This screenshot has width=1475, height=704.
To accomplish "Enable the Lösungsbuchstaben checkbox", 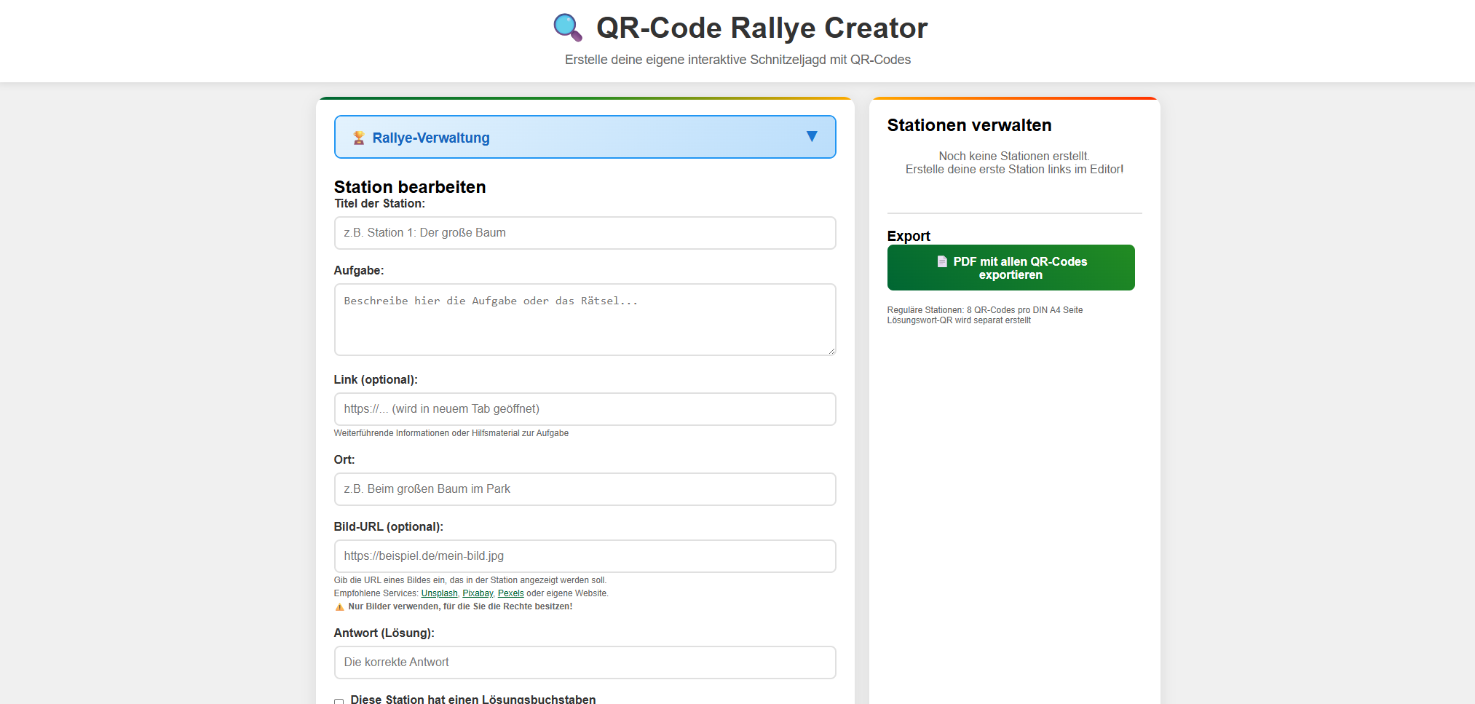I will point(339,701).
